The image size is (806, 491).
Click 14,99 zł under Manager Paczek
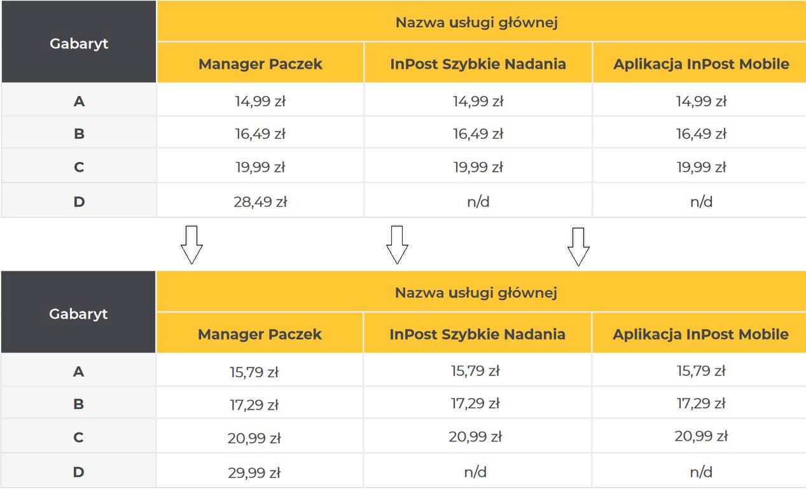pos(260,101)
